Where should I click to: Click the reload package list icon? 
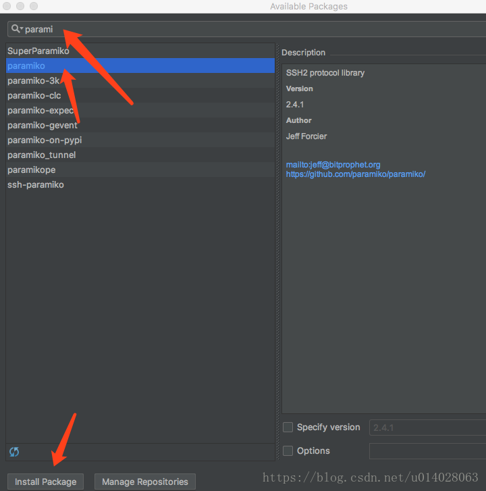tap(14, 452)
